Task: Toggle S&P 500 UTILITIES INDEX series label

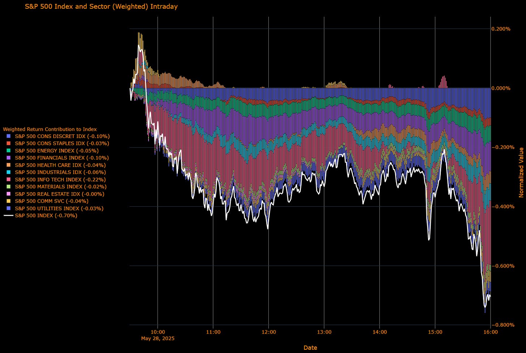Action: click(x=59, y=208)
